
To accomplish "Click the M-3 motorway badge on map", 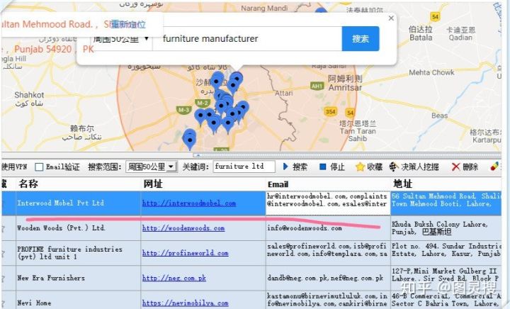I will click(x=183, y=110).
